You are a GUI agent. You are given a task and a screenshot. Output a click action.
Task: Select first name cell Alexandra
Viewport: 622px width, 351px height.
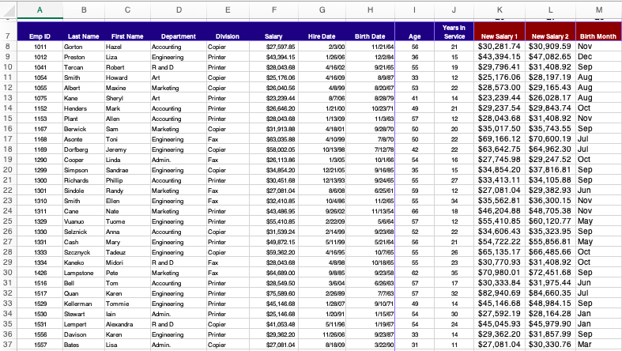[127, 325]
